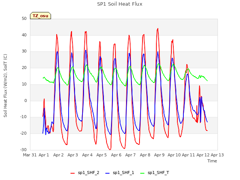Click the -30 y-axis tick label
Viewport: 240px width, 180px height.
[23, 150]
